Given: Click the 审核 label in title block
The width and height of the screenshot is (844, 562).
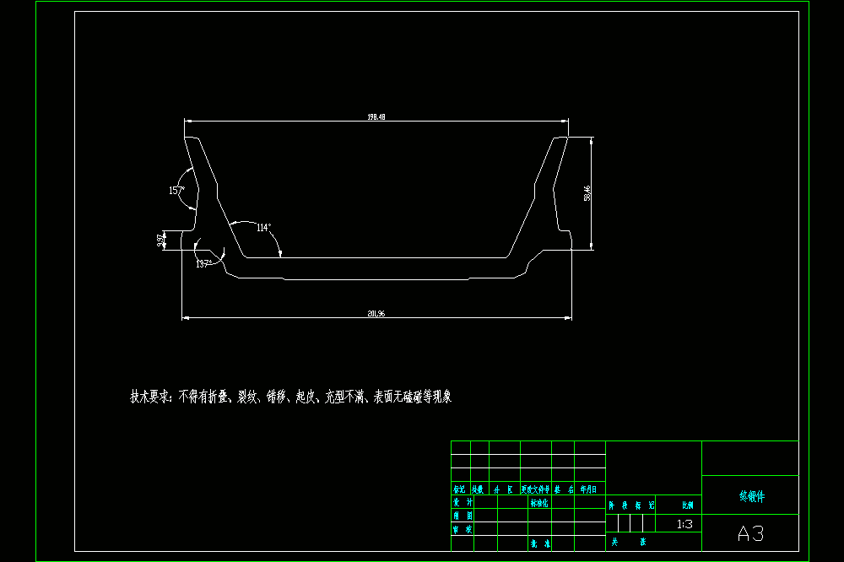Looking at the screenshot, I should tap(463, 529).
